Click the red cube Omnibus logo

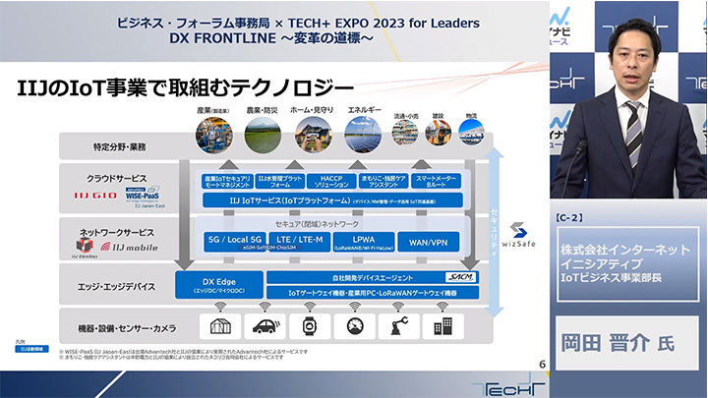click(x=85, y=246)
